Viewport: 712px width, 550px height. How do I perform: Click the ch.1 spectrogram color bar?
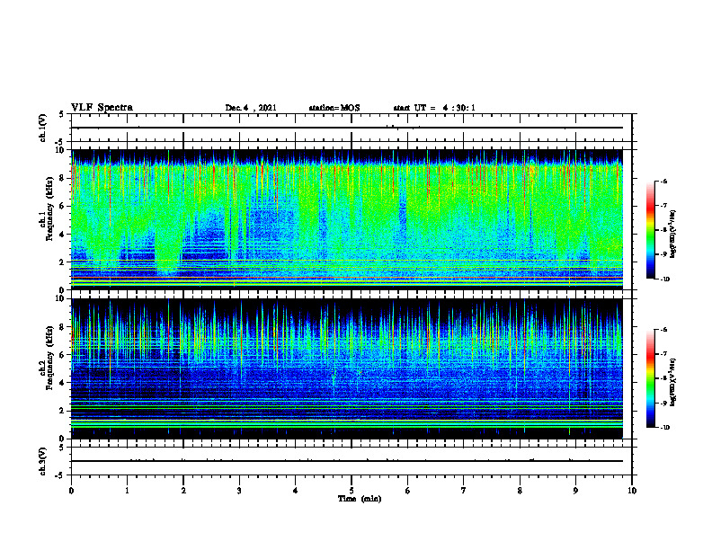pos(650,230)
